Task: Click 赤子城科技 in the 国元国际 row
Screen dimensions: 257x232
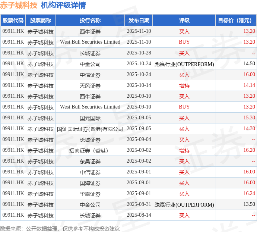Action: tap(41, 118)
